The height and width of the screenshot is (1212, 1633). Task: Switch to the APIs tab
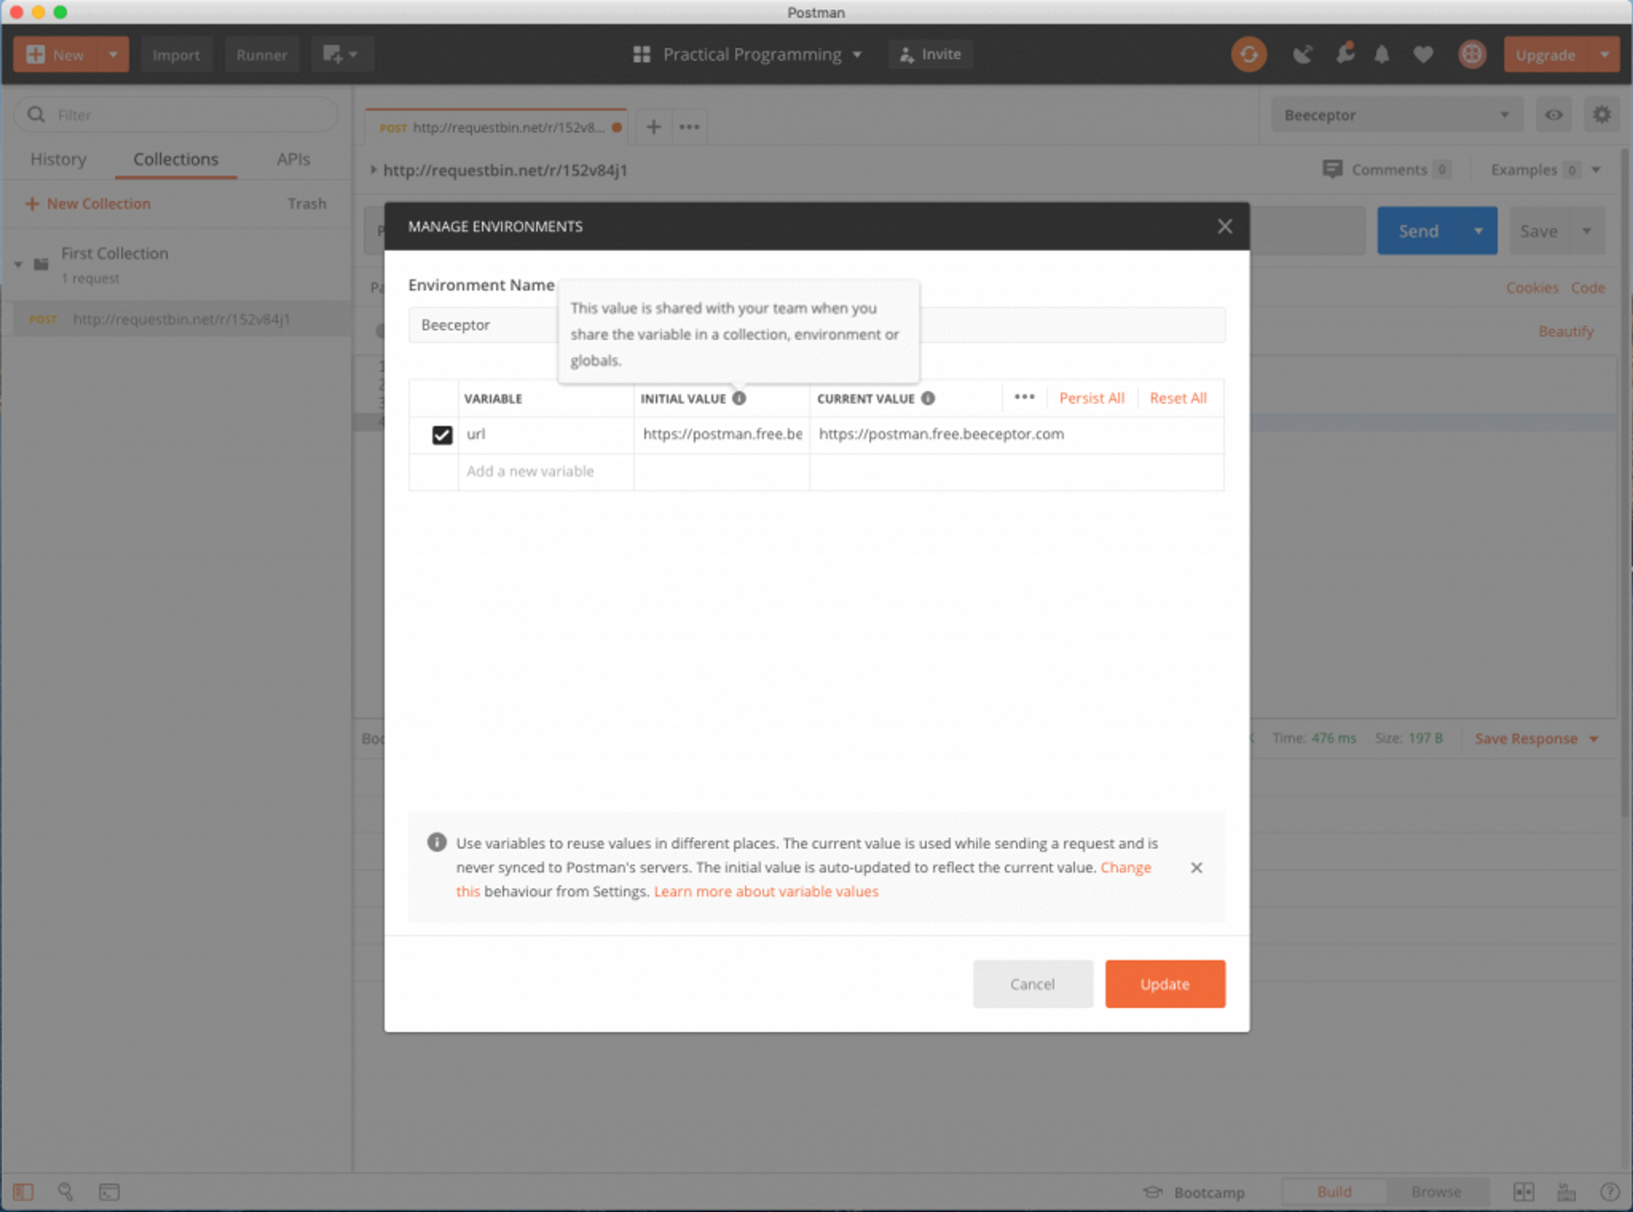(293, 159)
